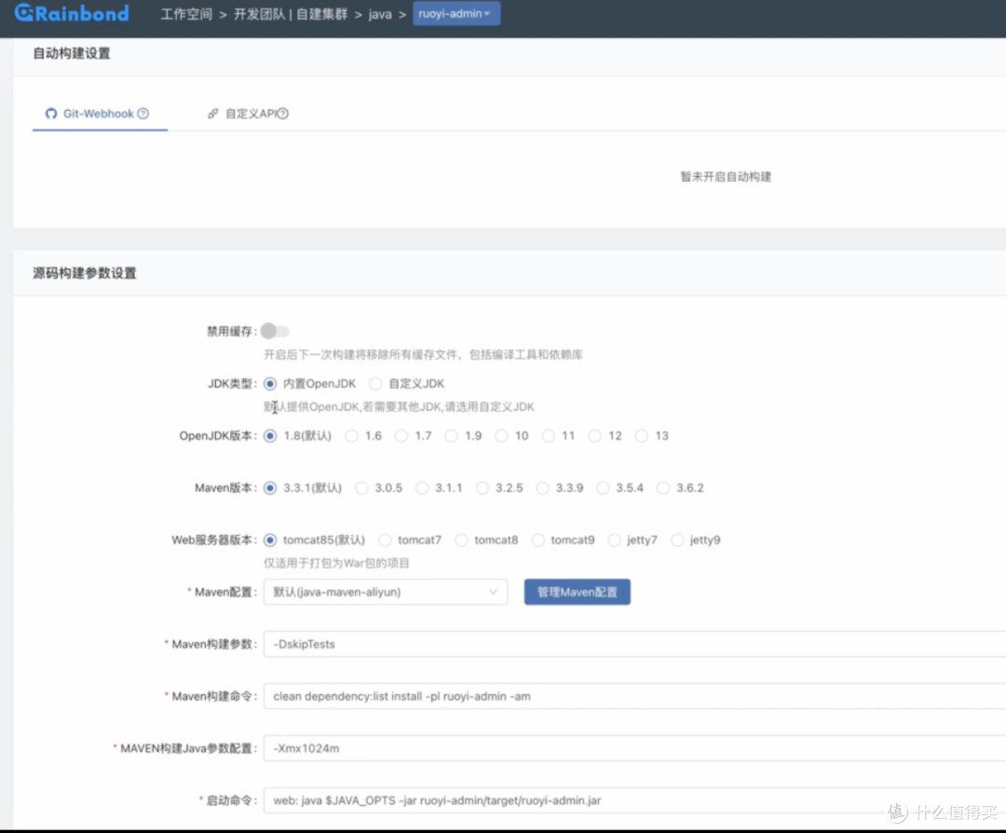The image size is (1006, 833).
Task: Open 自定义API help question icon
Action: point(283,114)
